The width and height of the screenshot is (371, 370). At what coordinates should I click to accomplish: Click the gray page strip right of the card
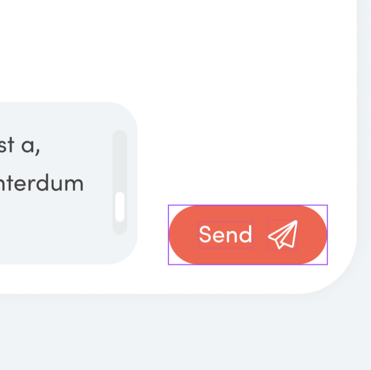364,157
